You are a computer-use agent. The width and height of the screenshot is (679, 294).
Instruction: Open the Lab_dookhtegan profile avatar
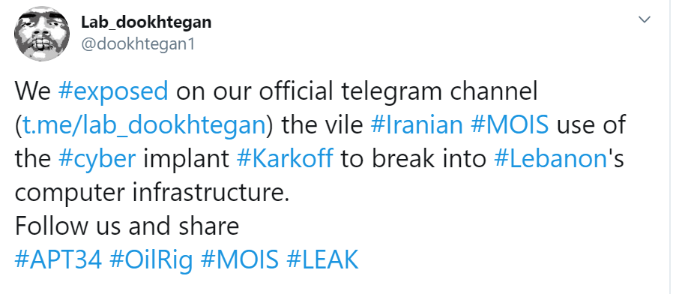coord(42,34)
